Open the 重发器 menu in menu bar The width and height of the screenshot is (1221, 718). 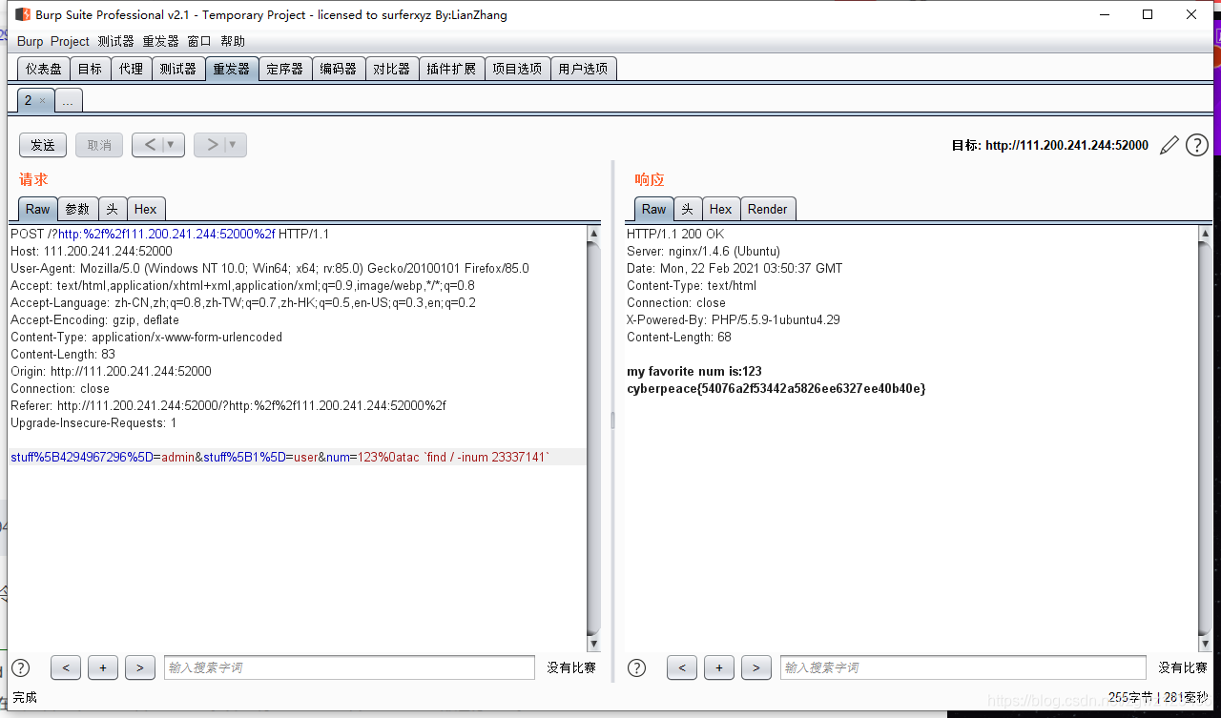click(160, 41)
